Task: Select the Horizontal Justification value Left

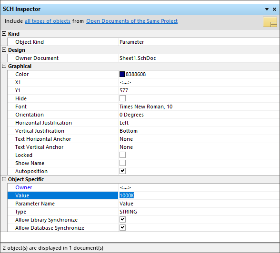Action: coord(124,123)
